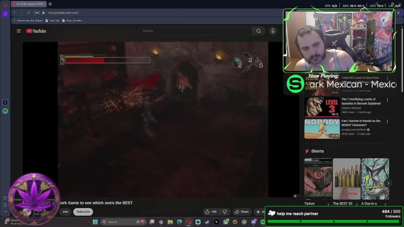Click into the YouTube search field
The image size is (404, 227).
pos(196,31)
